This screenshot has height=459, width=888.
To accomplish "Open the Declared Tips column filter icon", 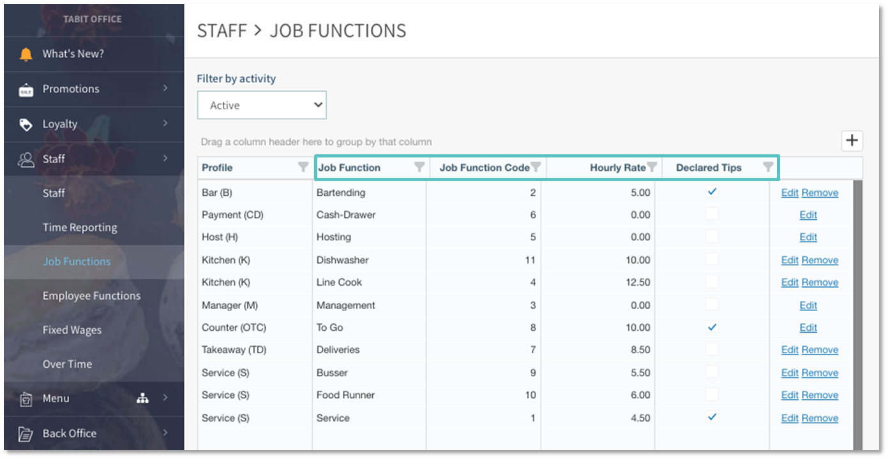I will (768, 168).
